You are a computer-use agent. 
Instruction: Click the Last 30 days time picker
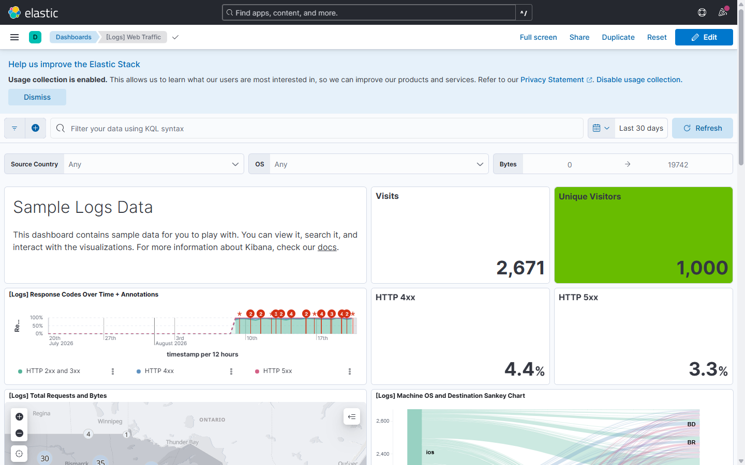pyautogui.click(x=641, y=128)
